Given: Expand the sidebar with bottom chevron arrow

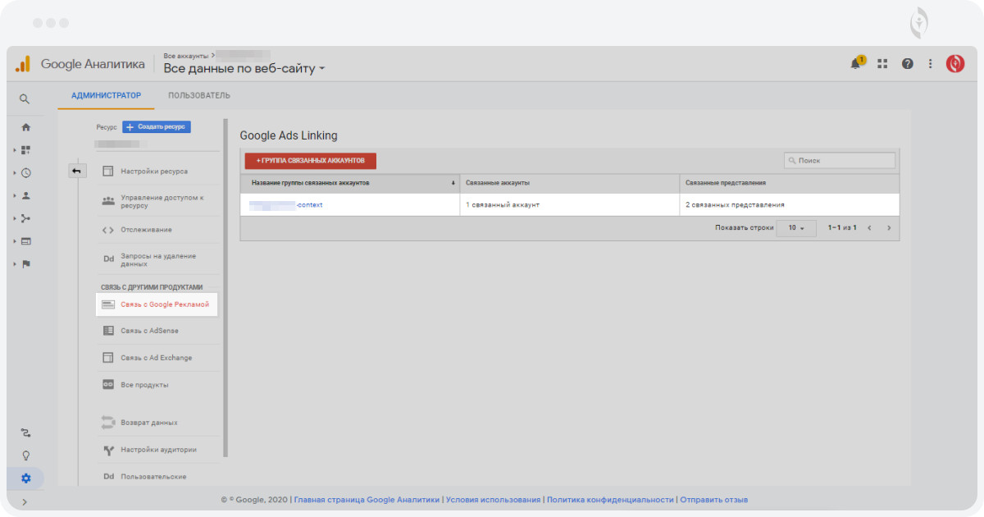Looking at the screenshot, I should pos(25,501).
